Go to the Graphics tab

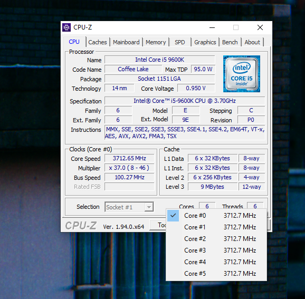205,42
